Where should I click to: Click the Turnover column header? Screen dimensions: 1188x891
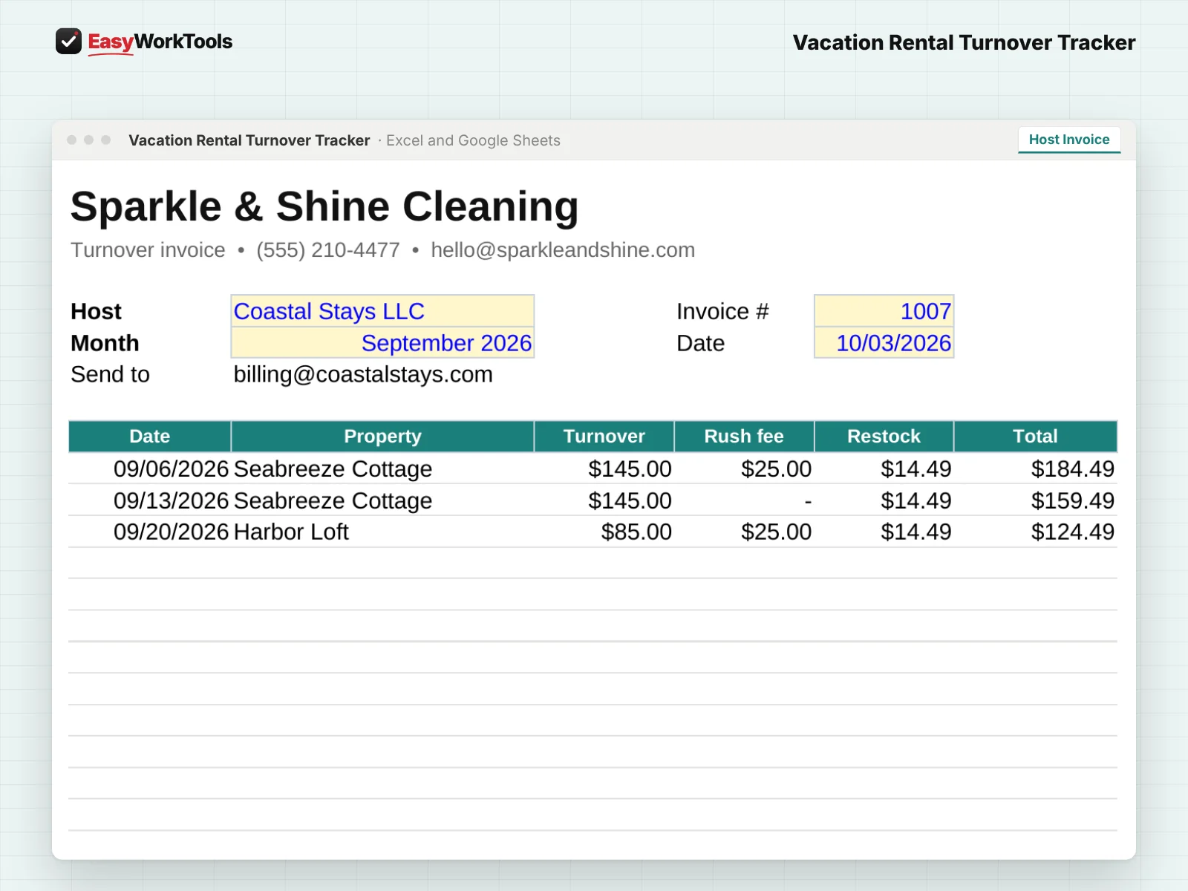604,437
